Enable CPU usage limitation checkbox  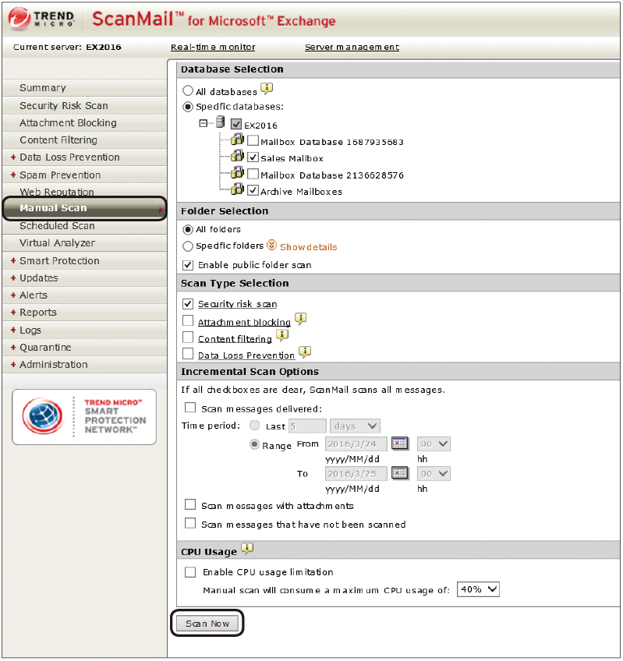(x=190, y=572)
